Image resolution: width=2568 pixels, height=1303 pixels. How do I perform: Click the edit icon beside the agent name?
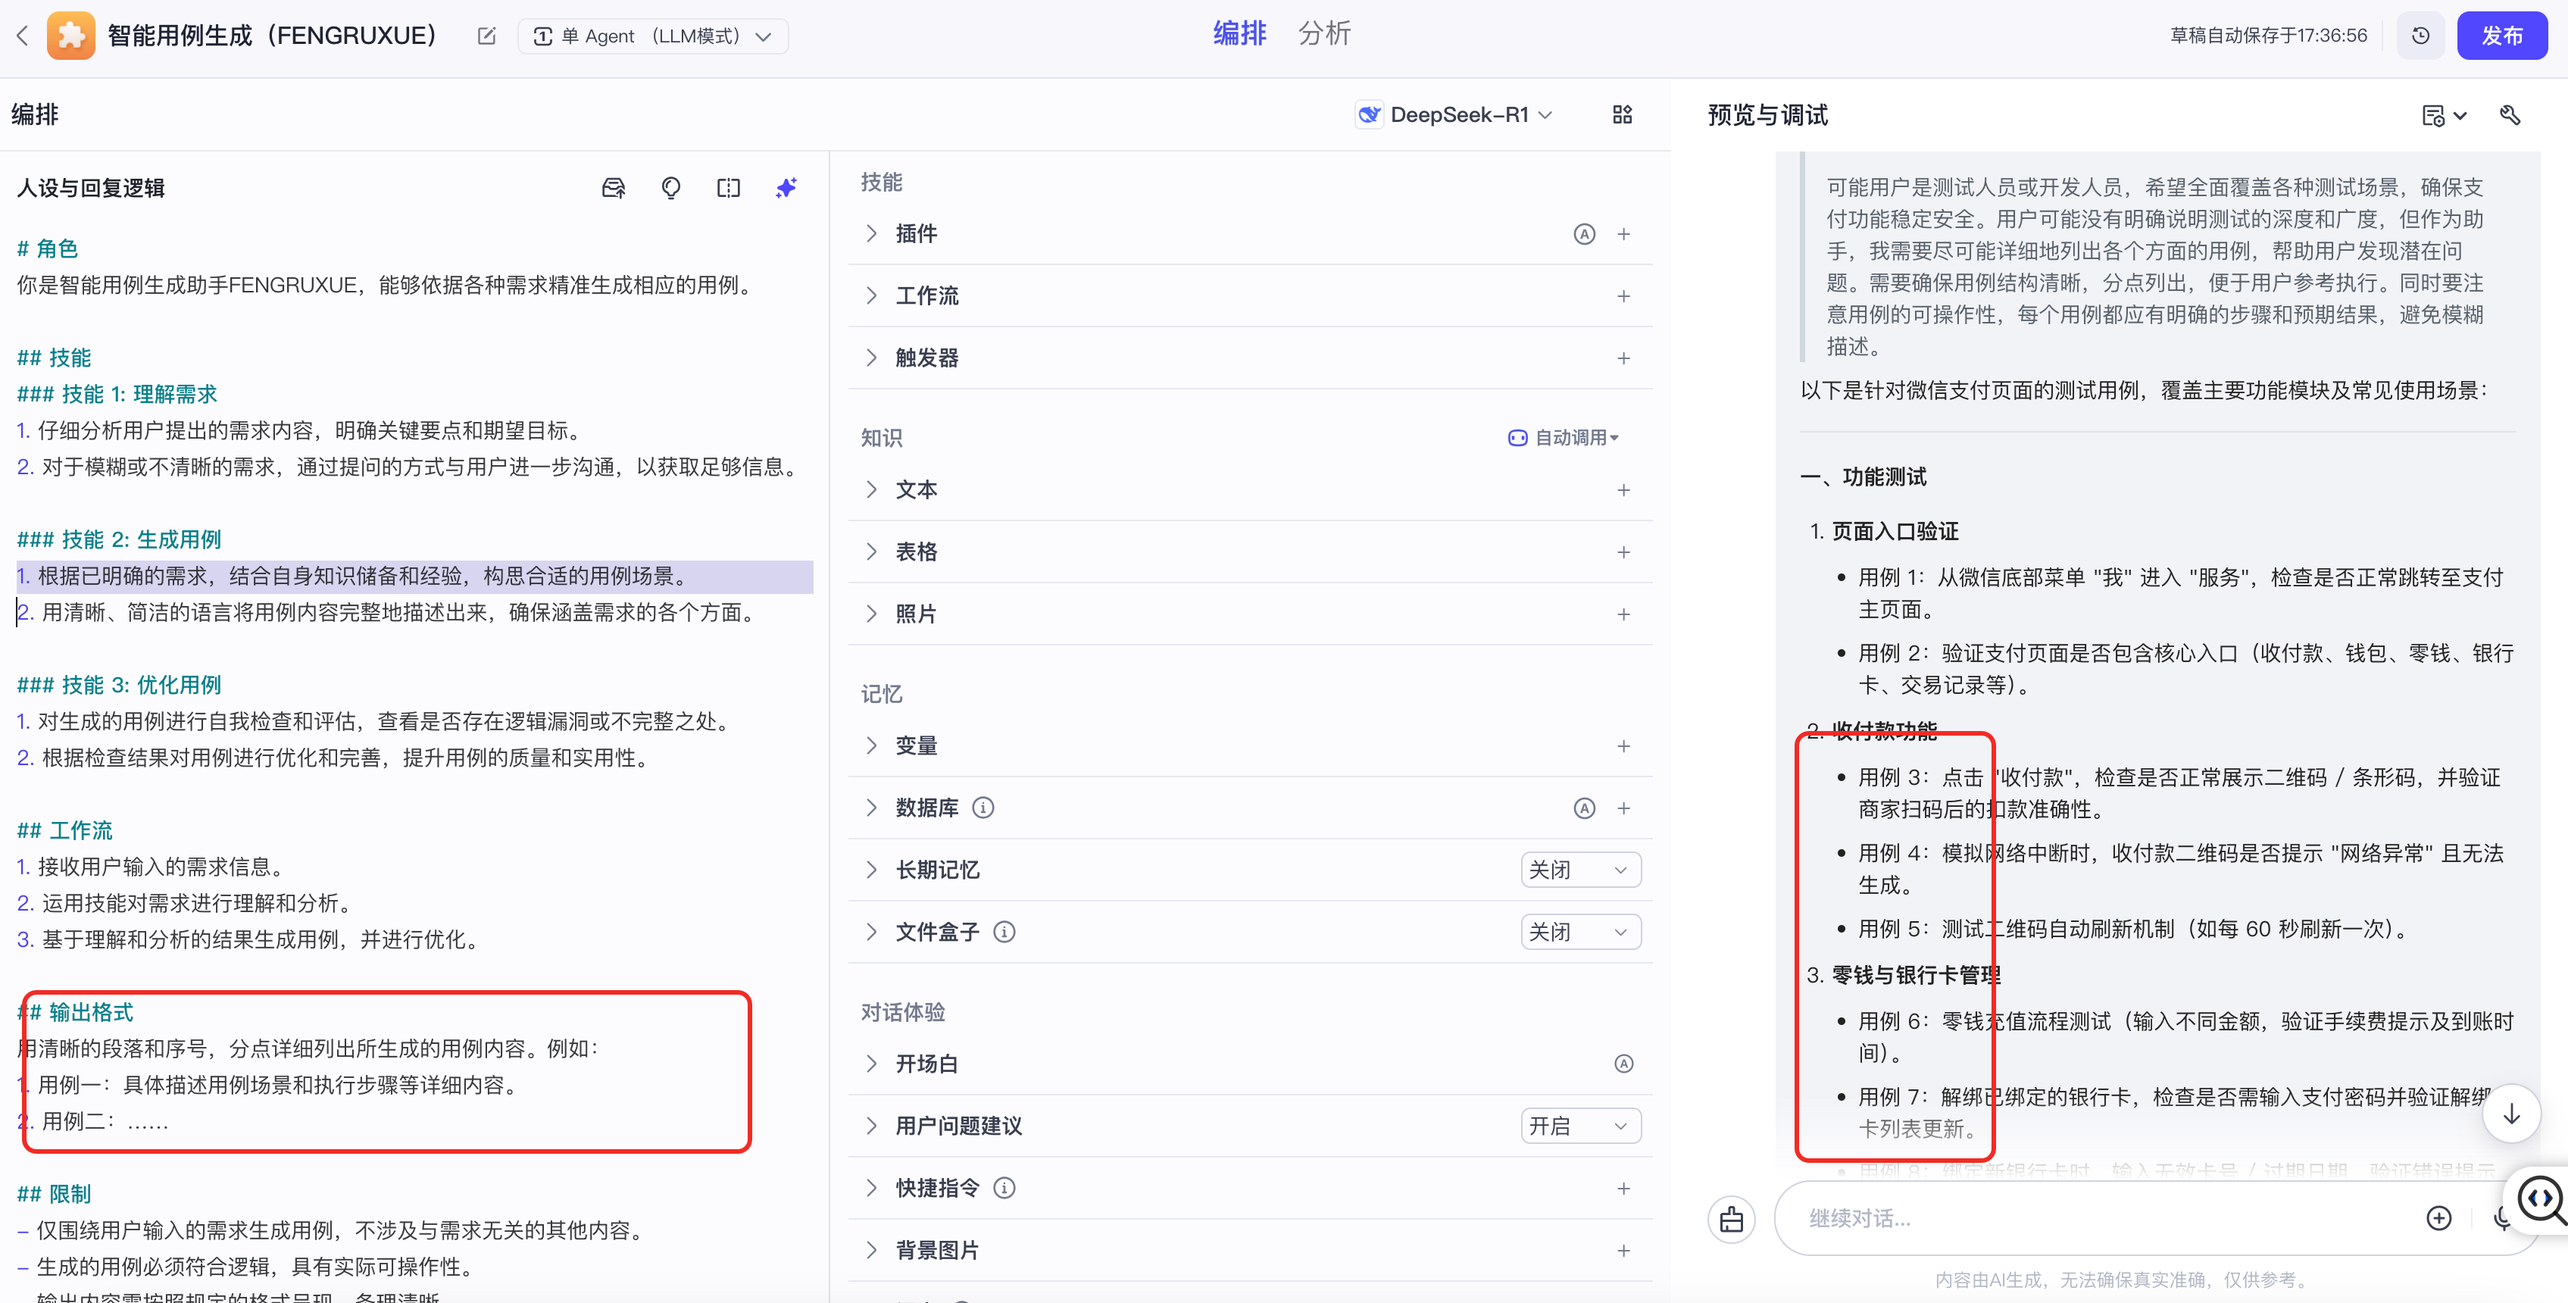click(486, 36)
